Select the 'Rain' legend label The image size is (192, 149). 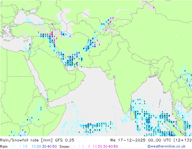[4, 146]
